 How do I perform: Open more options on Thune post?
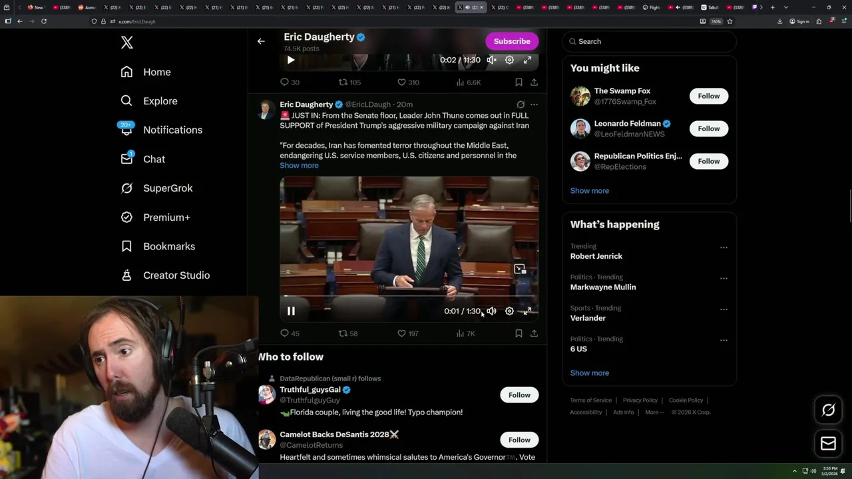(534, 104)
